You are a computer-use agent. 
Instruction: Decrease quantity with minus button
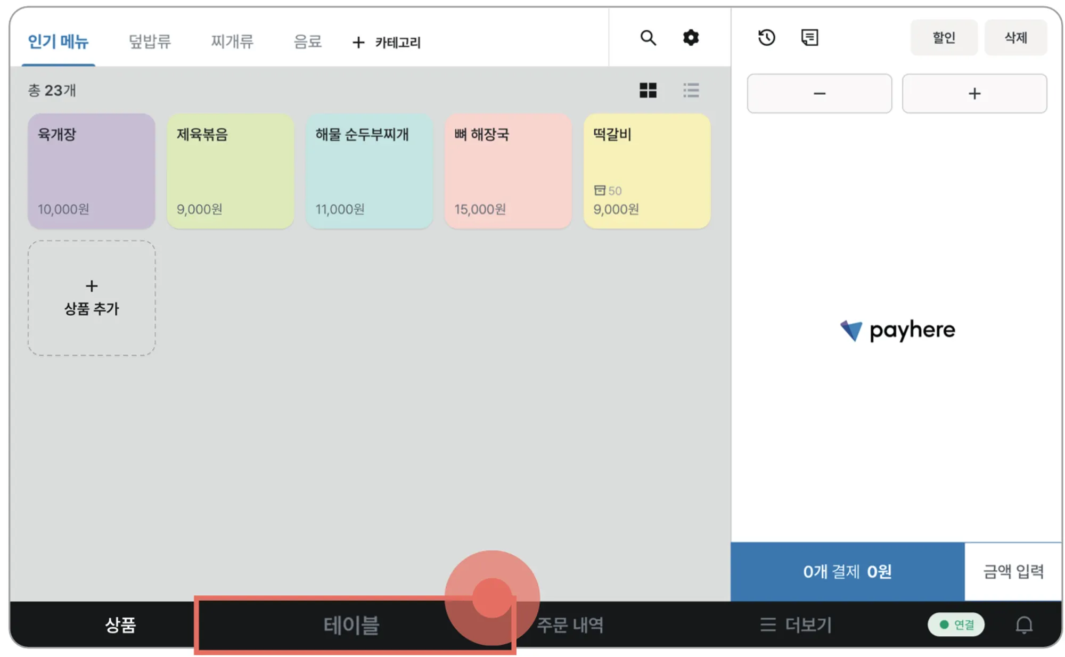click(819, 94)
